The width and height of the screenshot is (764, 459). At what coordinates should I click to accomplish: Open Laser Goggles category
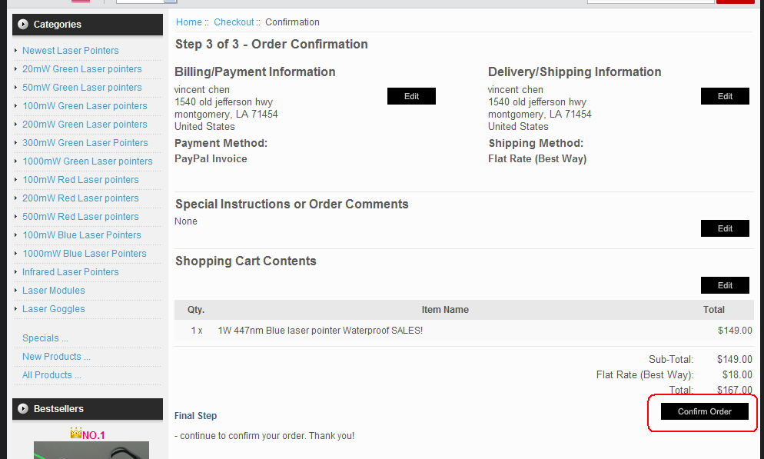54,309
